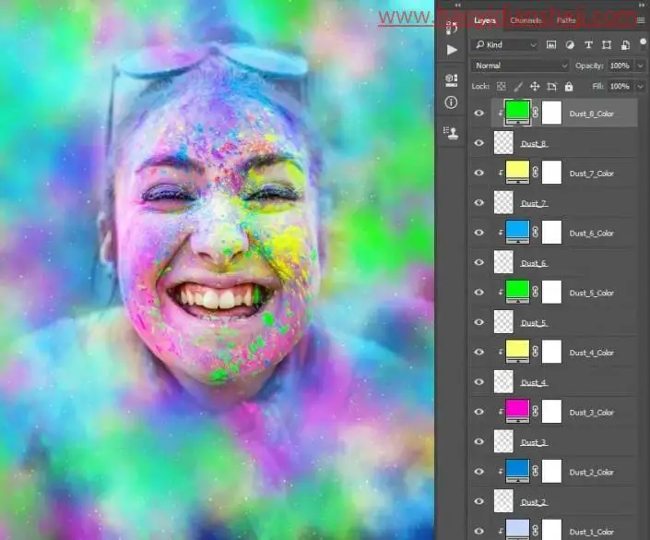The width and height of the screenshot is (650, 540).
Task: Open the Info panel icon
Action: coord(451,102)
